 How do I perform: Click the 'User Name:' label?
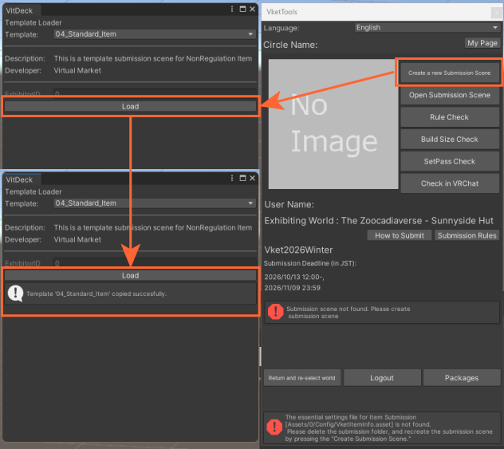click(x=289, y=204)
